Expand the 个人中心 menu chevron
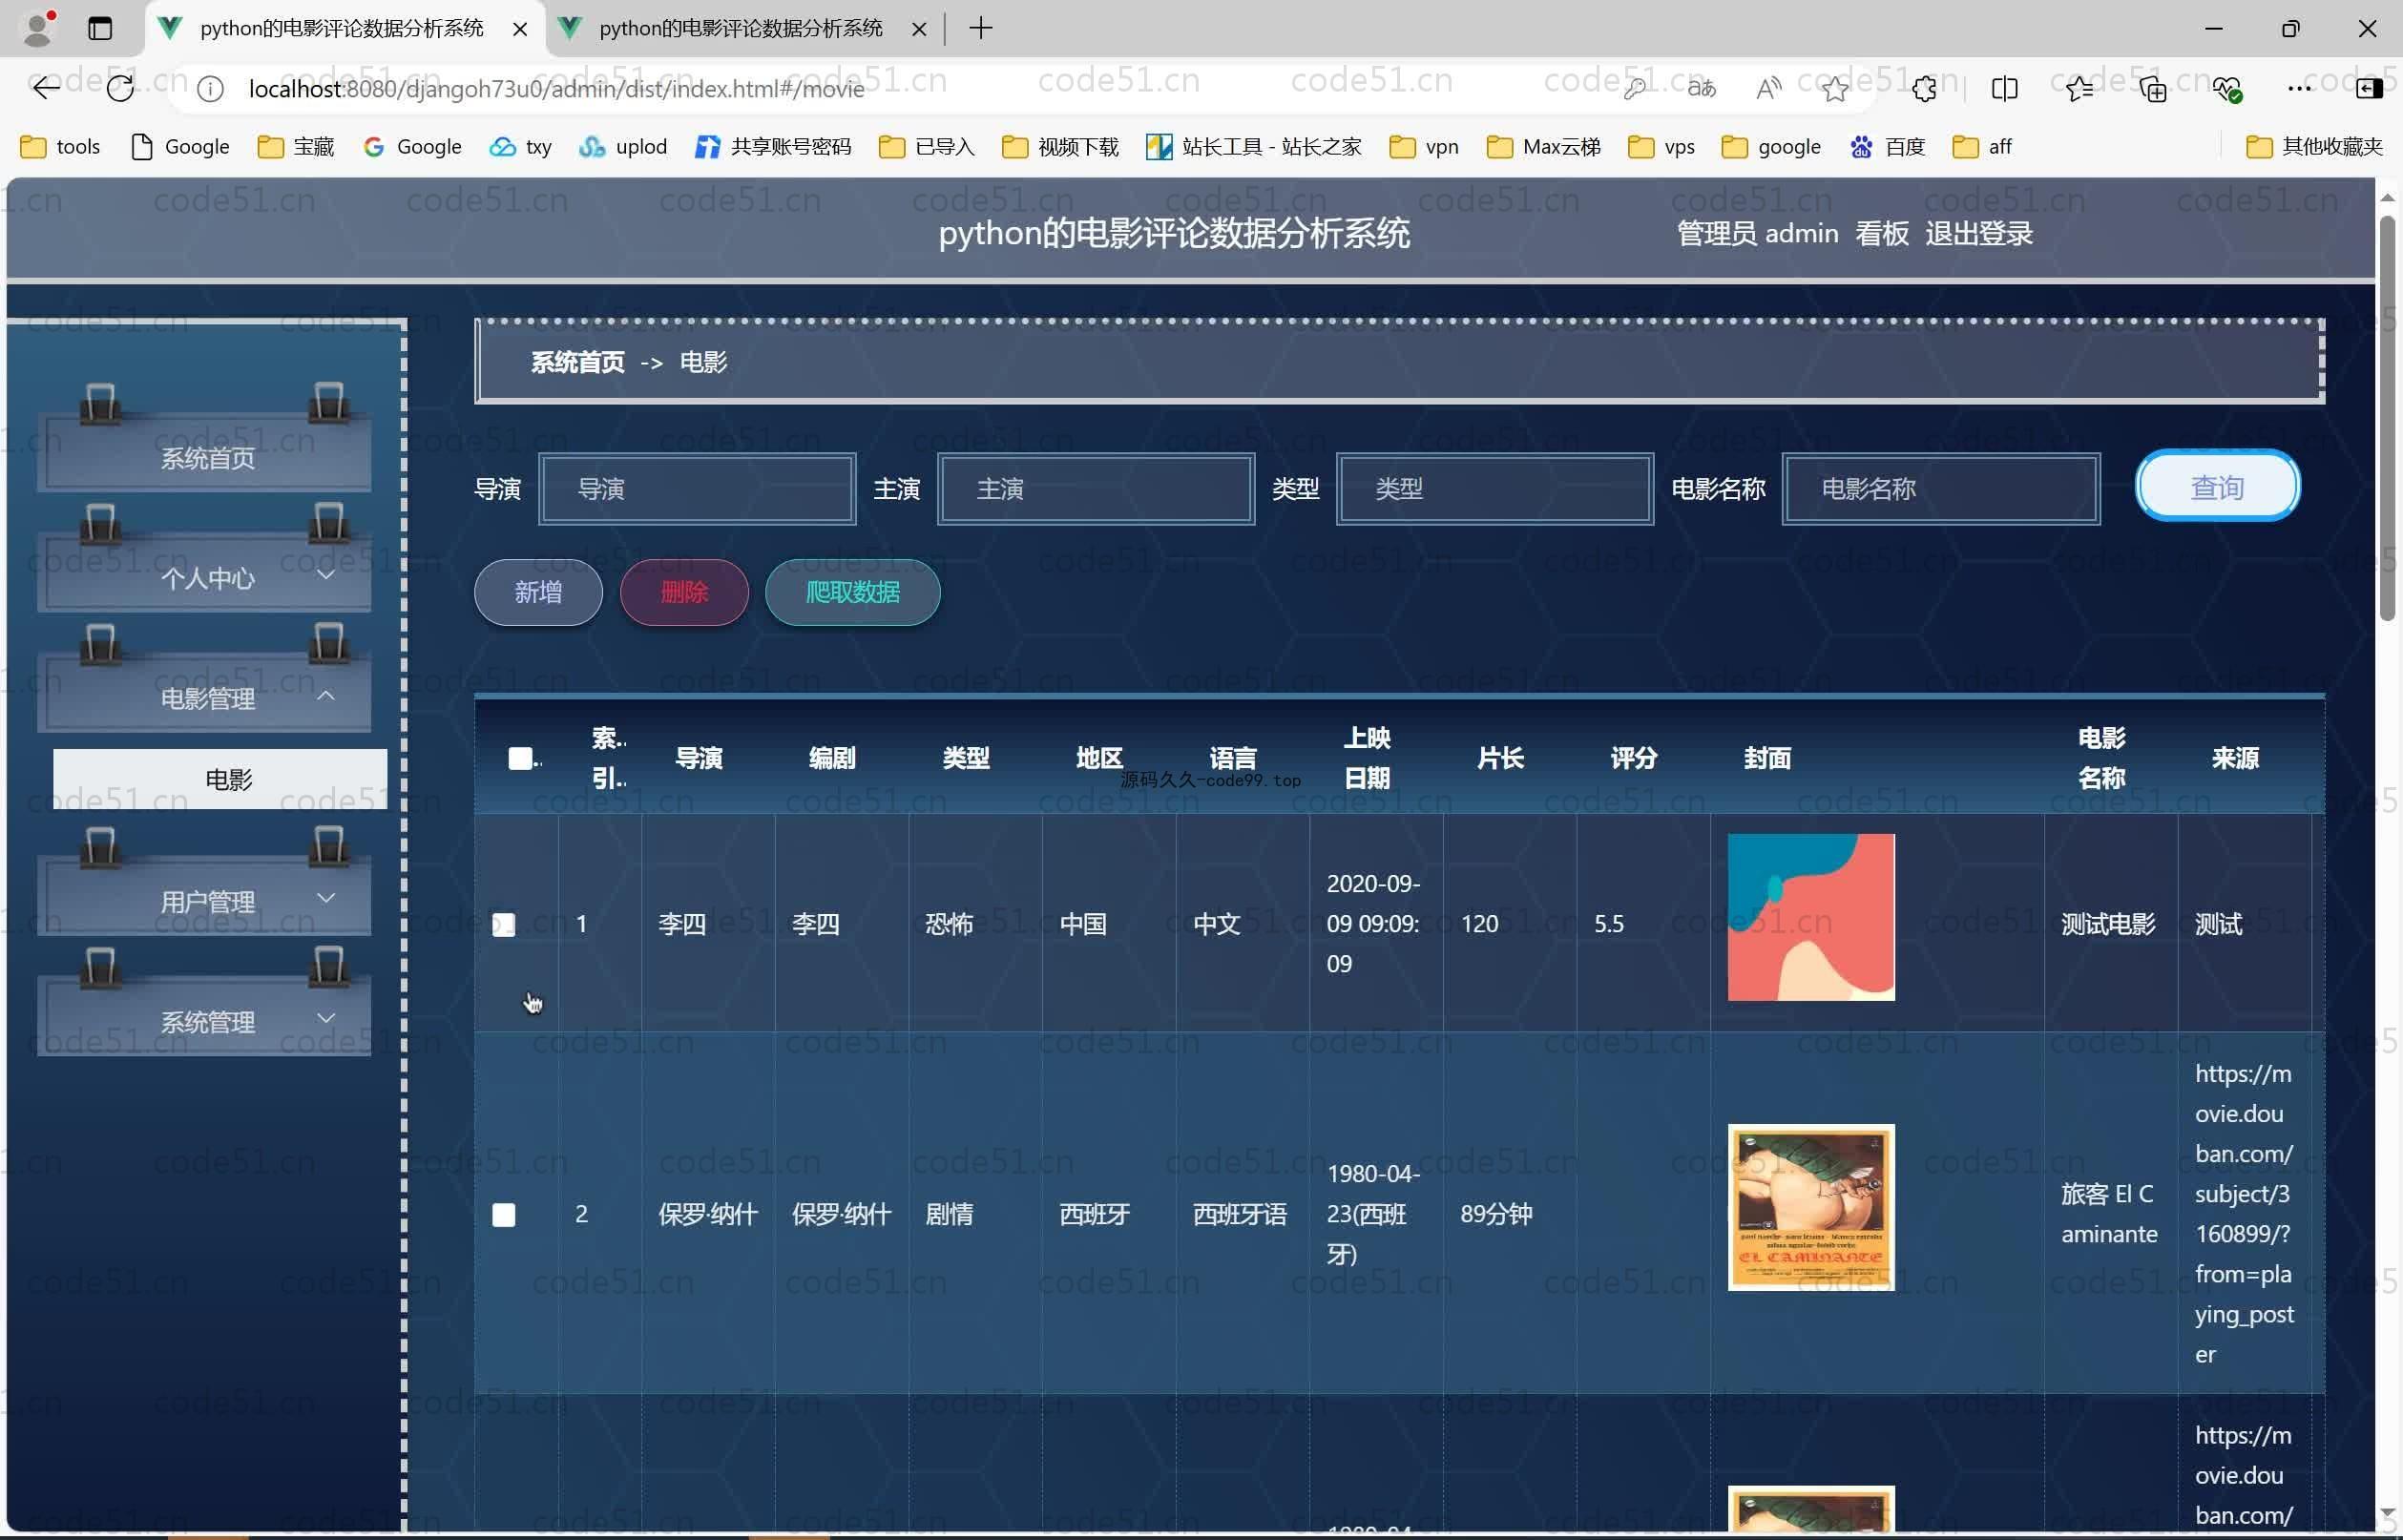 point(325,575)
